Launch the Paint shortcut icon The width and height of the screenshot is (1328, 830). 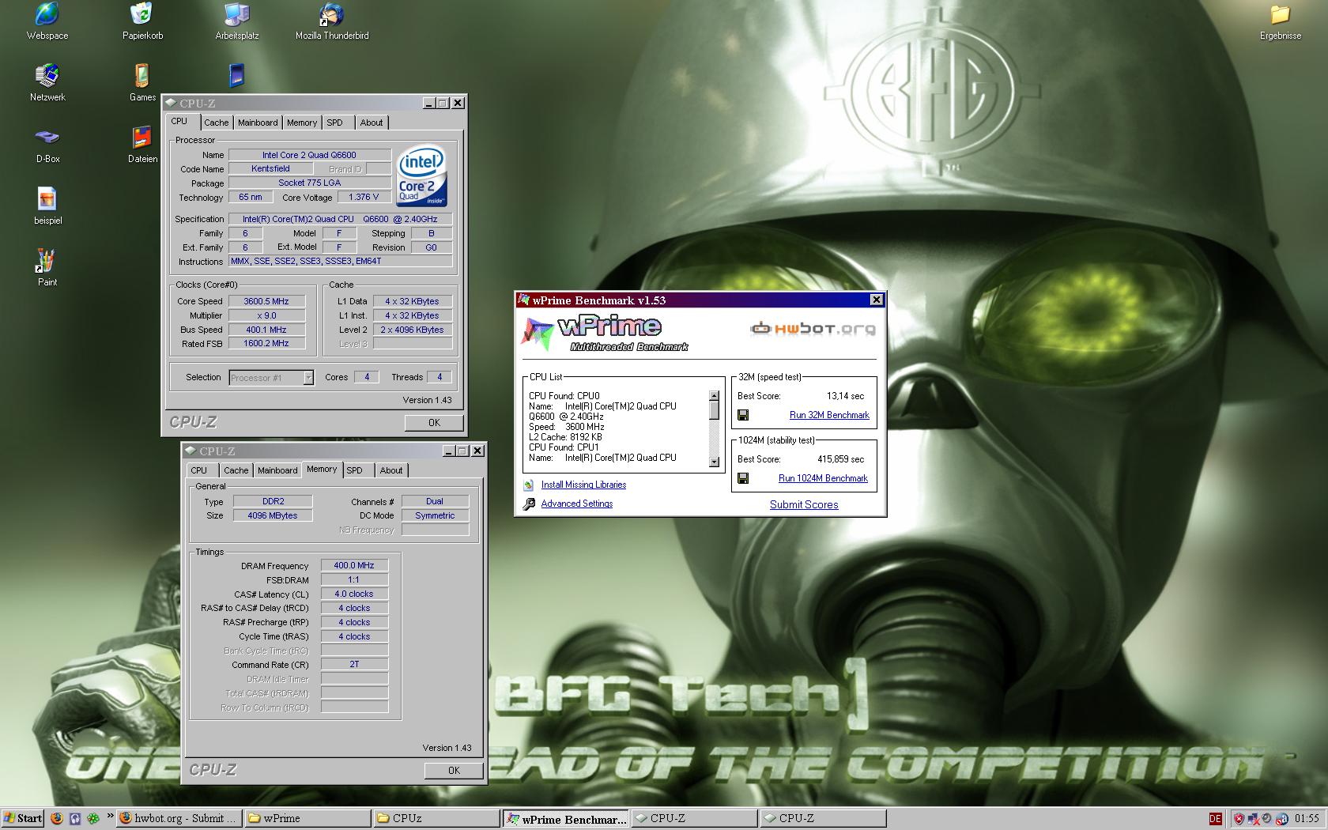pos(47,267)
